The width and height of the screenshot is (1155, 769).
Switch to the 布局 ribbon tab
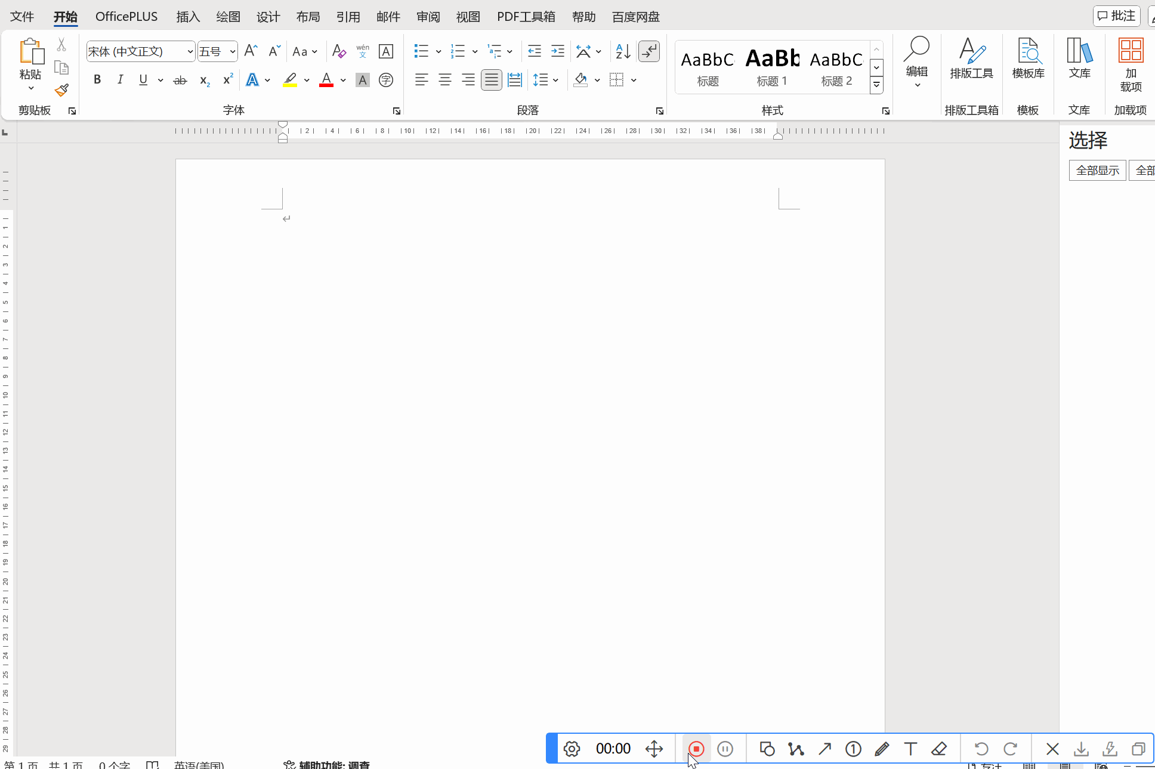308,17
